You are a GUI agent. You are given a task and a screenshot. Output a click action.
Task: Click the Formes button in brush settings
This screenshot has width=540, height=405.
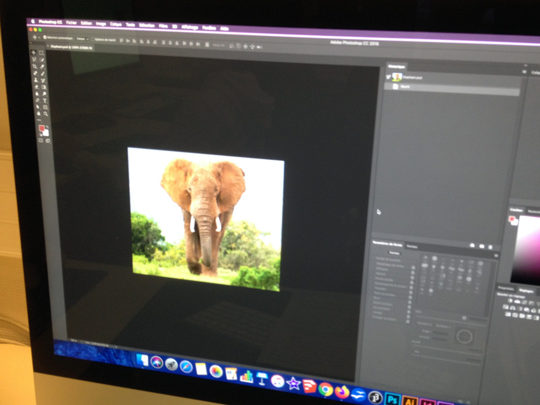click(394, 253)
